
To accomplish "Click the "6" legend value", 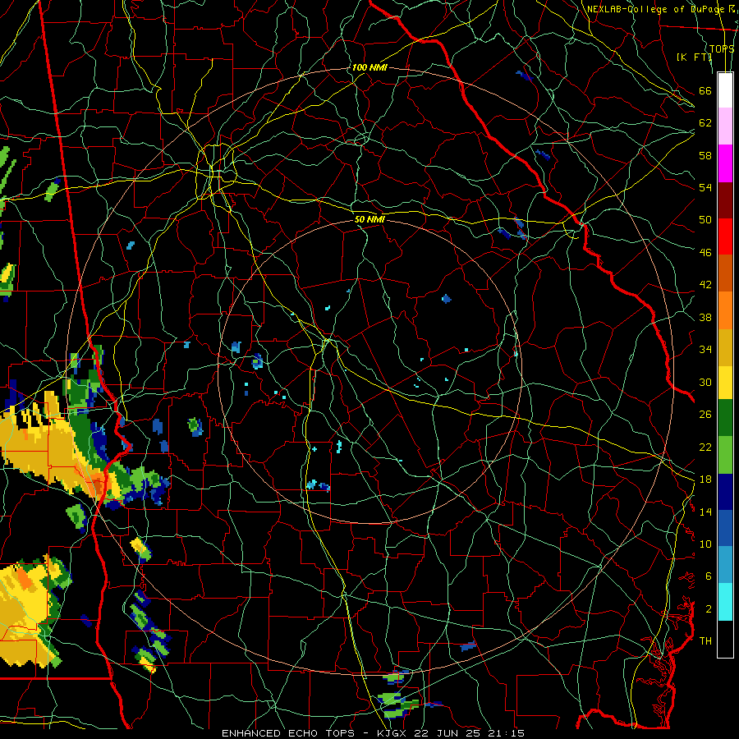I will [709, 576].
